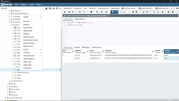
Task: Click the Filtered Rows icon in Browser
Action: pos(53,8)
